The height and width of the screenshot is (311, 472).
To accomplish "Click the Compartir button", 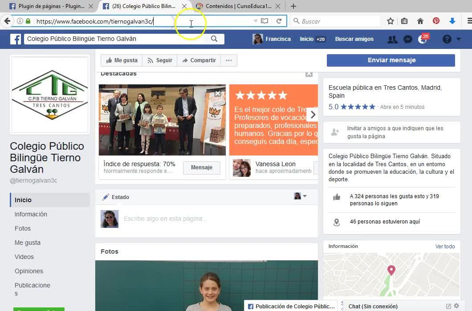I will (x=199, y=60).
